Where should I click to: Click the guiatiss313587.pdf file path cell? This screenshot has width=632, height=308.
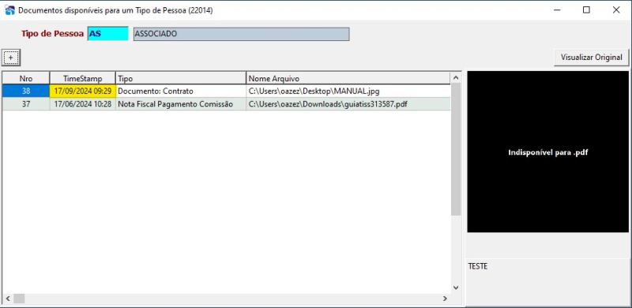coord(348,104)
